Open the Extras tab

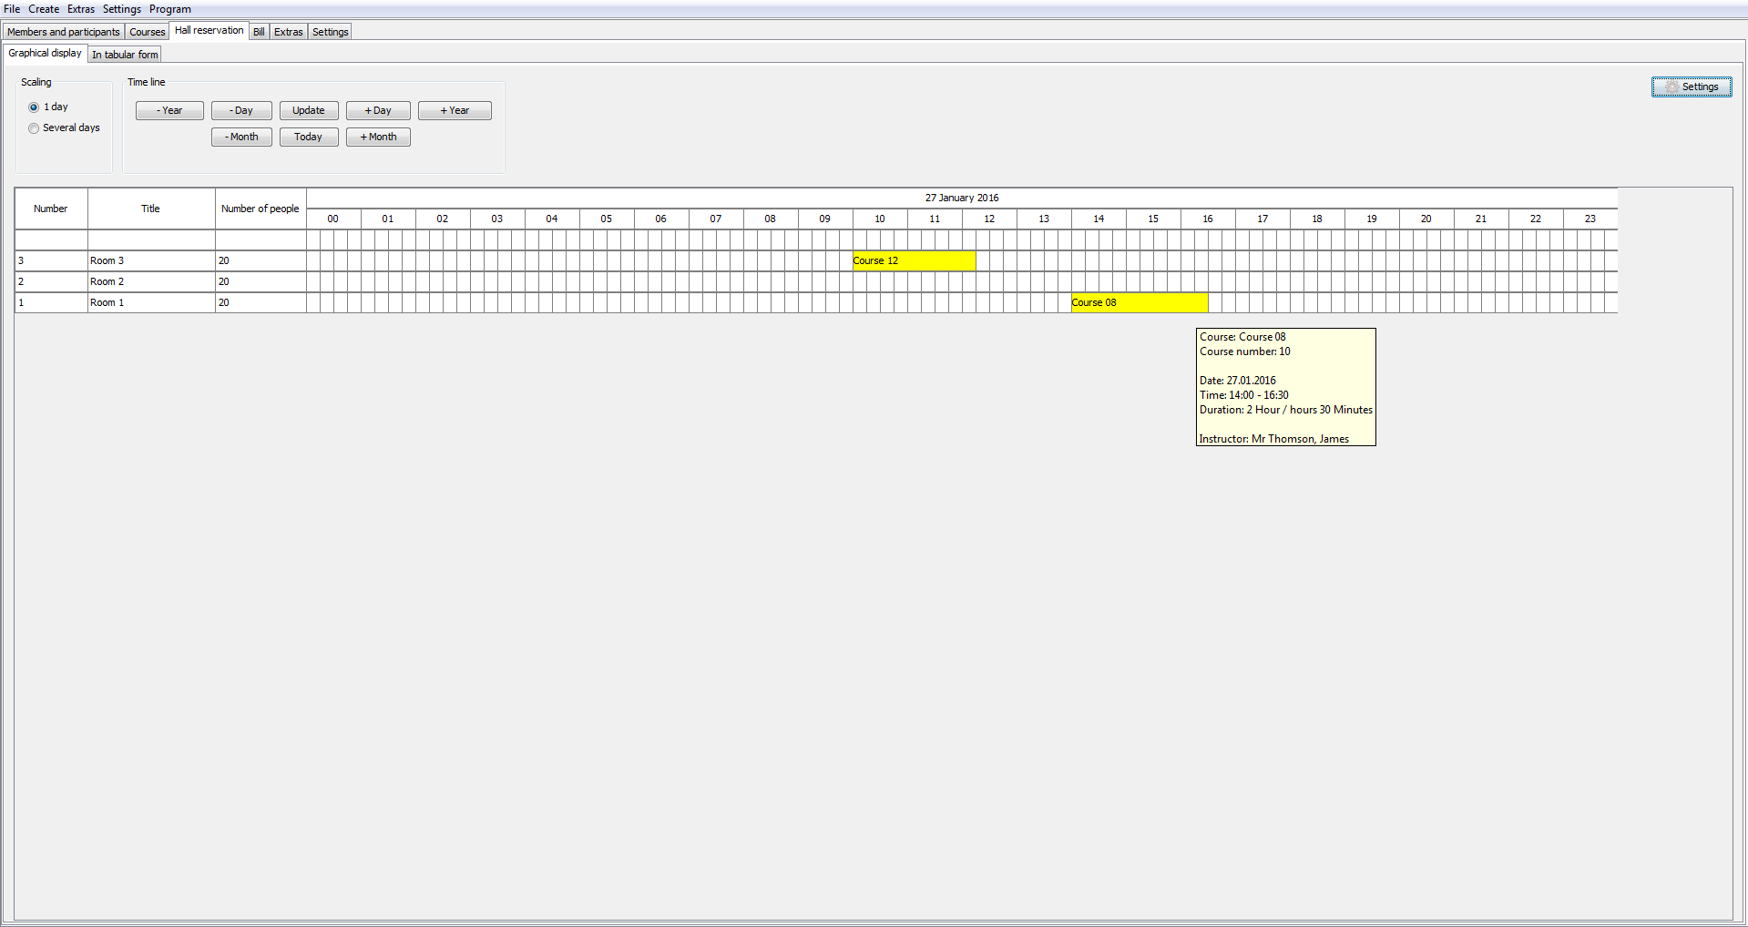coord(289,32)
